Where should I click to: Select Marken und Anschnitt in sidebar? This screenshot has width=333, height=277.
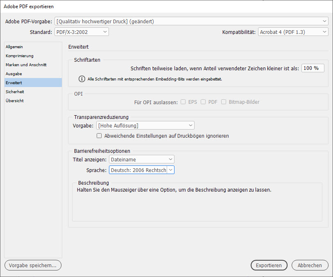tap(26, 65)
